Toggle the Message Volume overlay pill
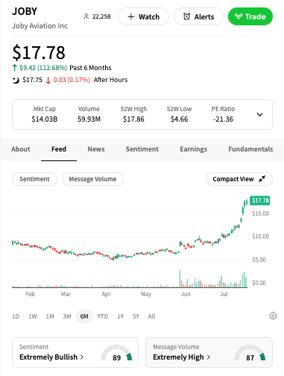 [x=92, y=179]
